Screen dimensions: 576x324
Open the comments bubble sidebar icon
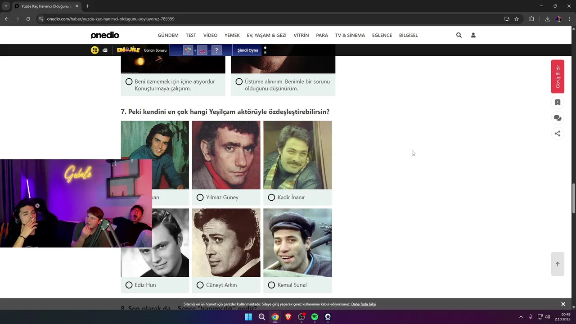pos(558,118)
